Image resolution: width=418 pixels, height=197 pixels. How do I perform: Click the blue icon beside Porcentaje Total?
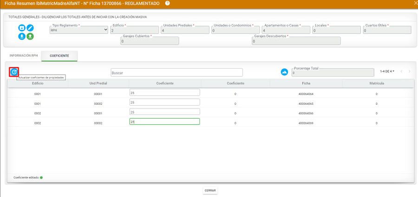pyautogui.click(x=285, y=72)
